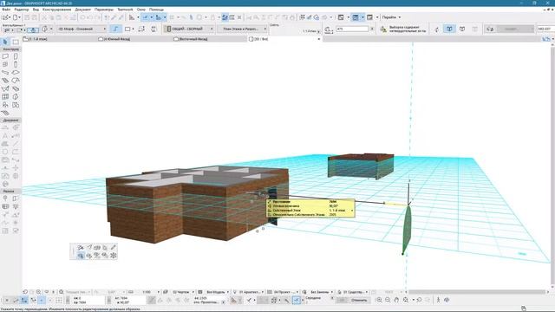This screenshot has width=555, height=312.
Task: Click the Отменить button
Action: pyautogui.click(x=358, y=300)
